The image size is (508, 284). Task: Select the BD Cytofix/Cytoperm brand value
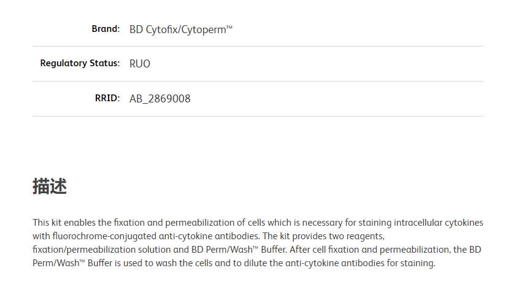[x=181, y=29]
